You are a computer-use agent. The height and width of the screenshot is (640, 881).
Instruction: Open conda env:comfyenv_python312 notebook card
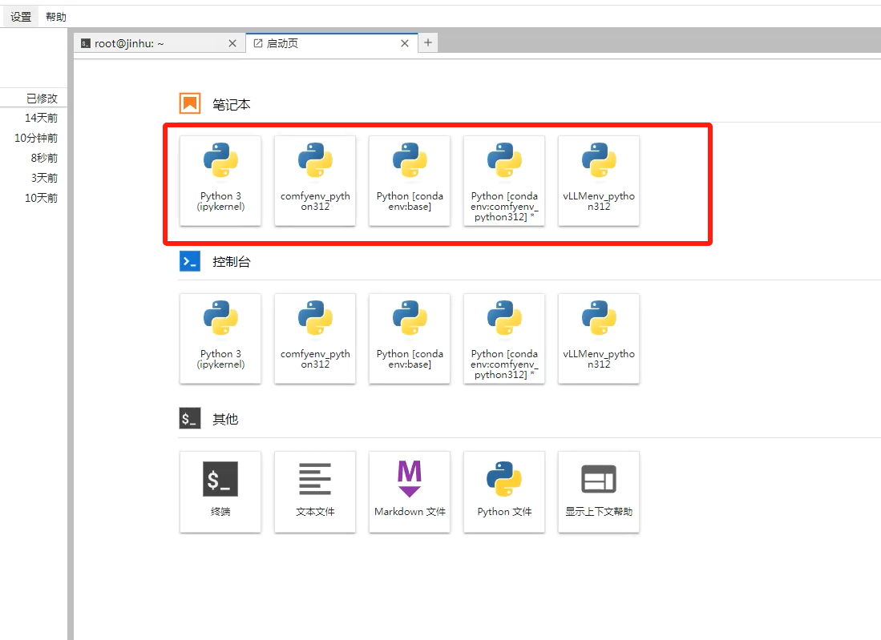point(504,181)
